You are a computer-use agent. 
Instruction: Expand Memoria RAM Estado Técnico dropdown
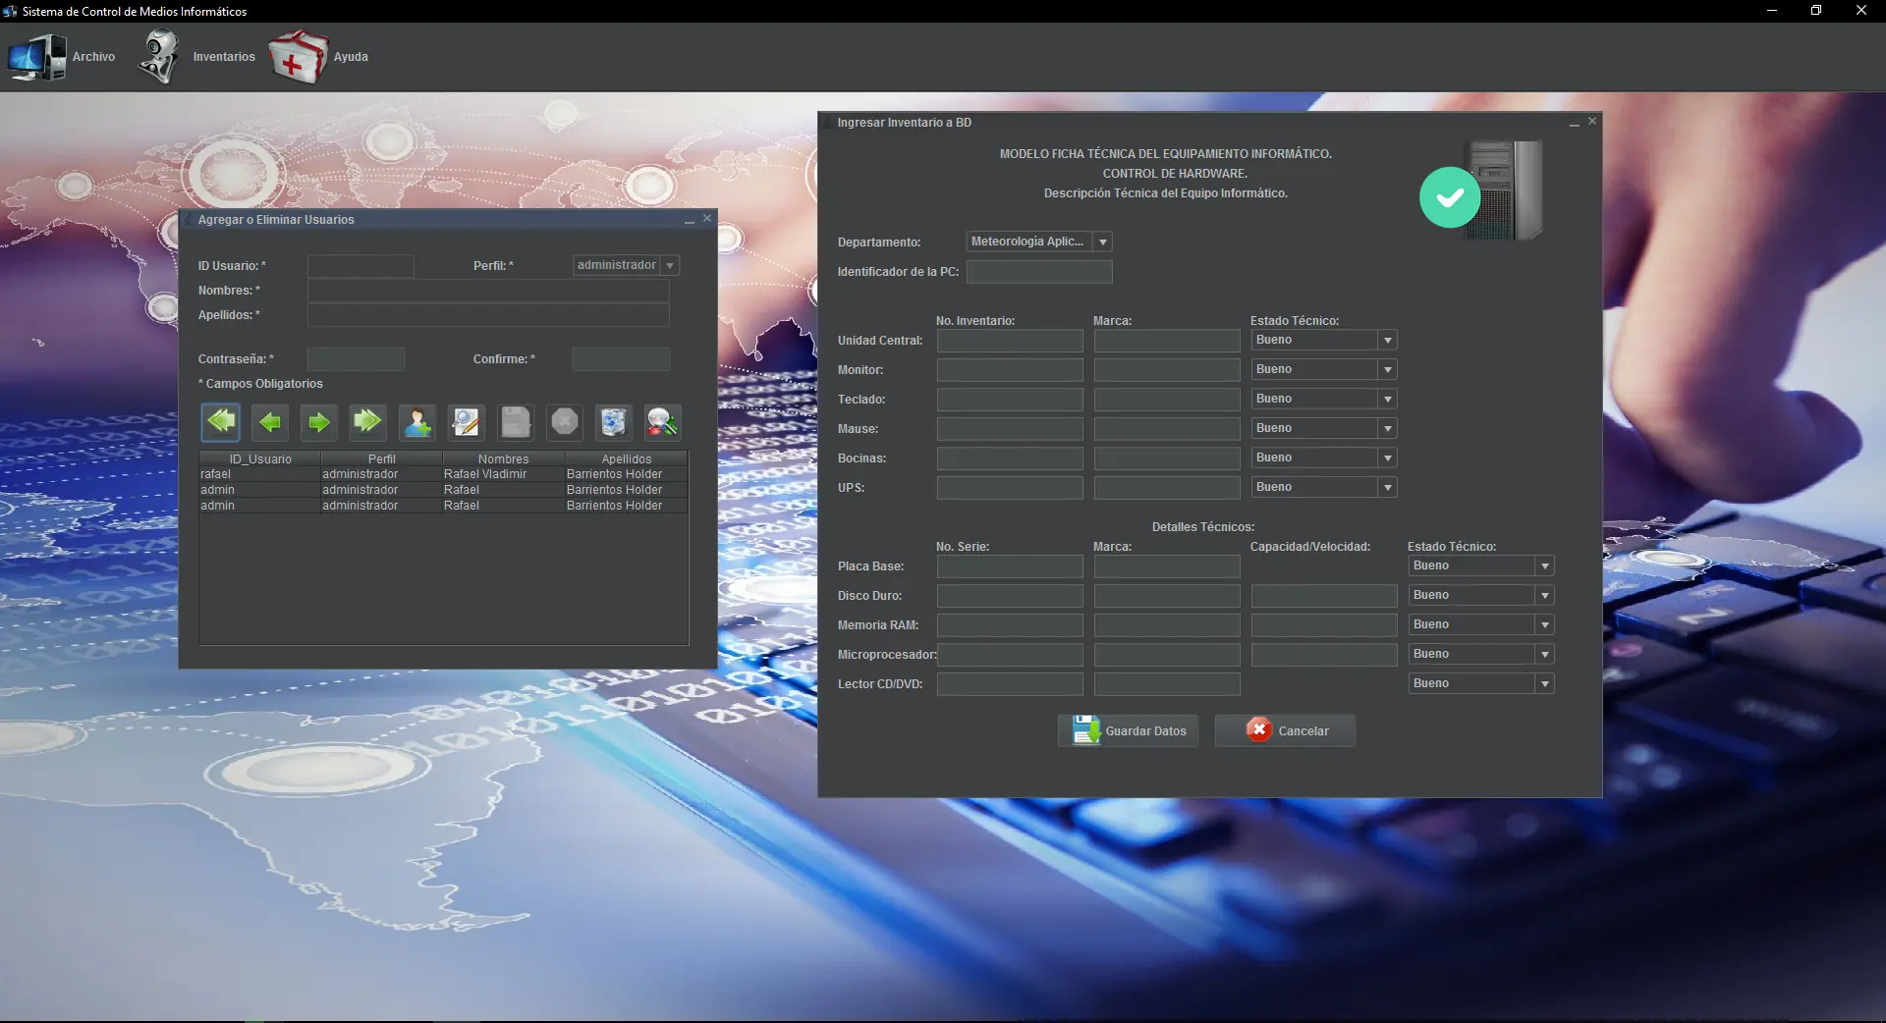[x=1545, y=624]
